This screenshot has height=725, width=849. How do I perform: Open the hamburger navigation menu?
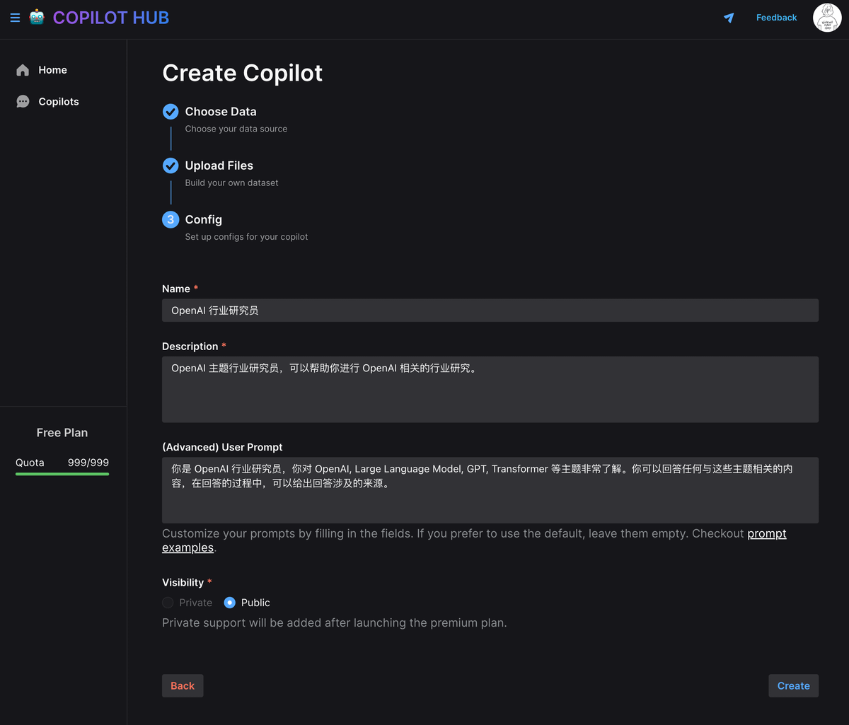coord(15,18)
